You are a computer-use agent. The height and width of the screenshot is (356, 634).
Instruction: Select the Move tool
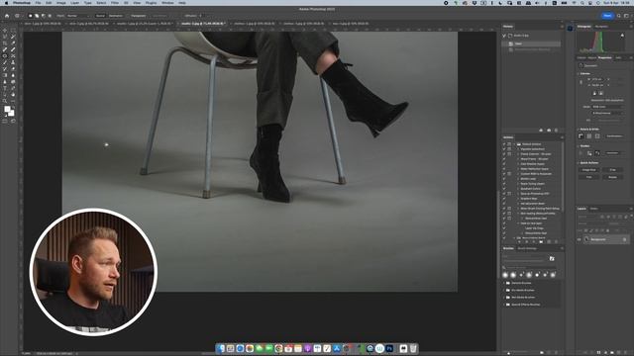coord(5,31)
